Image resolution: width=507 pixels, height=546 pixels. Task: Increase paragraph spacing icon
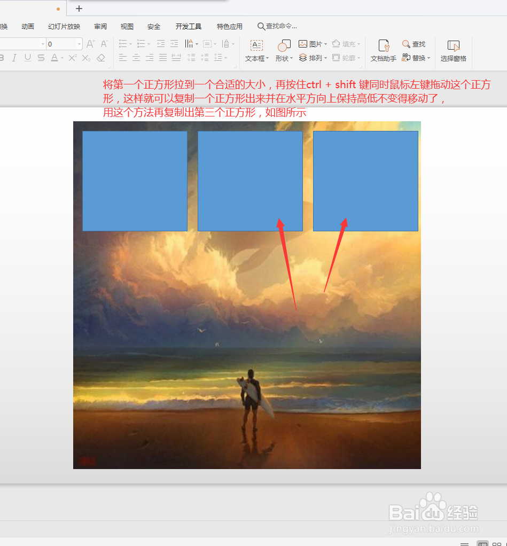point(191,58)
